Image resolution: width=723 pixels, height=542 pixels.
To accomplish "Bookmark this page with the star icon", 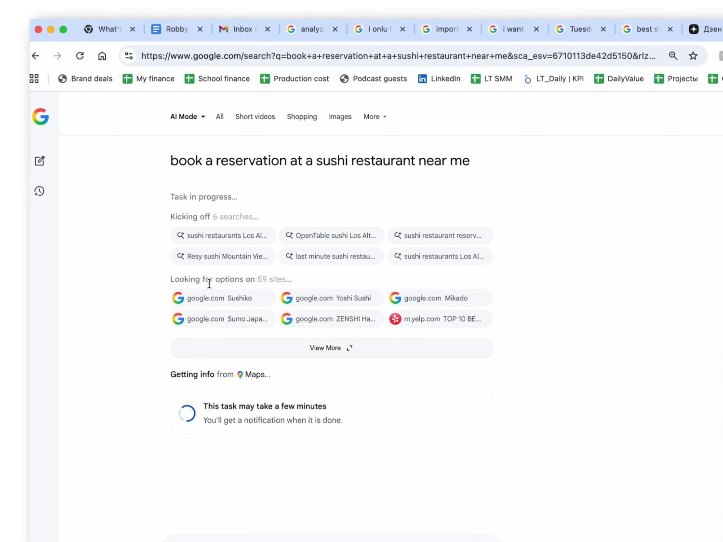I will click(693, 55).
